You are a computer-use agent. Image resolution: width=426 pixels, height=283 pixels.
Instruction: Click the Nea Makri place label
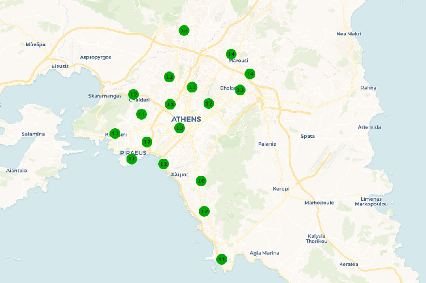point(349,33)
